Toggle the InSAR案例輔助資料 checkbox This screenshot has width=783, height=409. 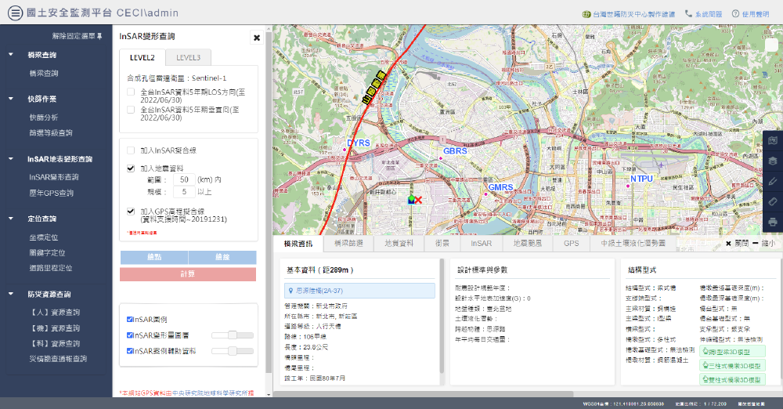pyautogui.click(x=130, y=351)
